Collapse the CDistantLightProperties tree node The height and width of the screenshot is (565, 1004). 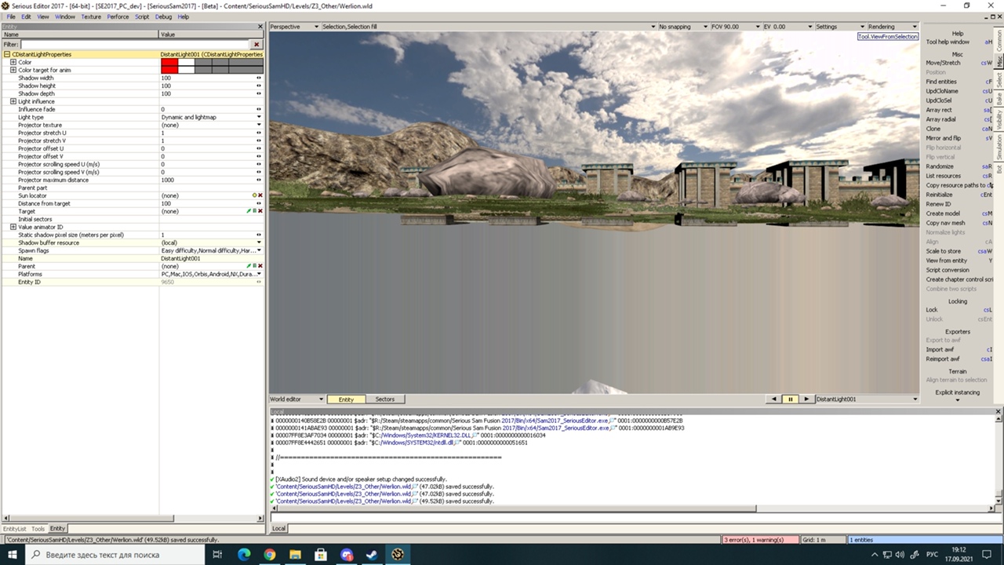[x=7, y=54]
